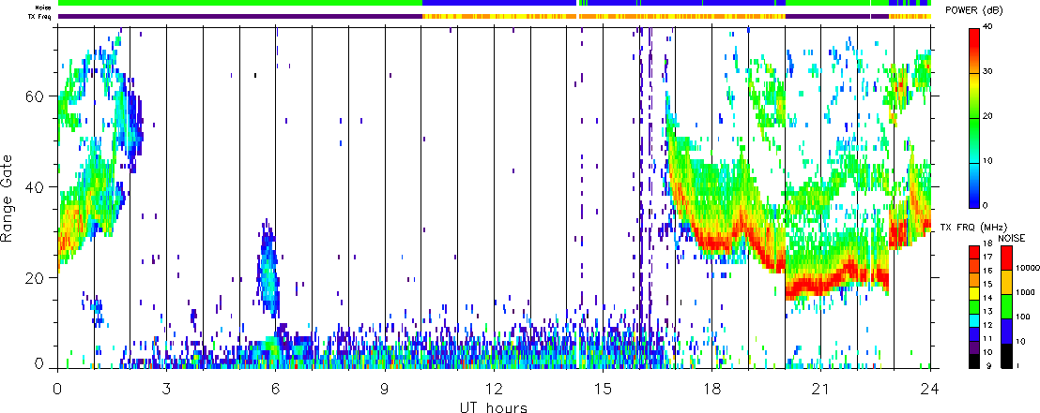Click the 1 value on NOISE scale

point(1017,366)
